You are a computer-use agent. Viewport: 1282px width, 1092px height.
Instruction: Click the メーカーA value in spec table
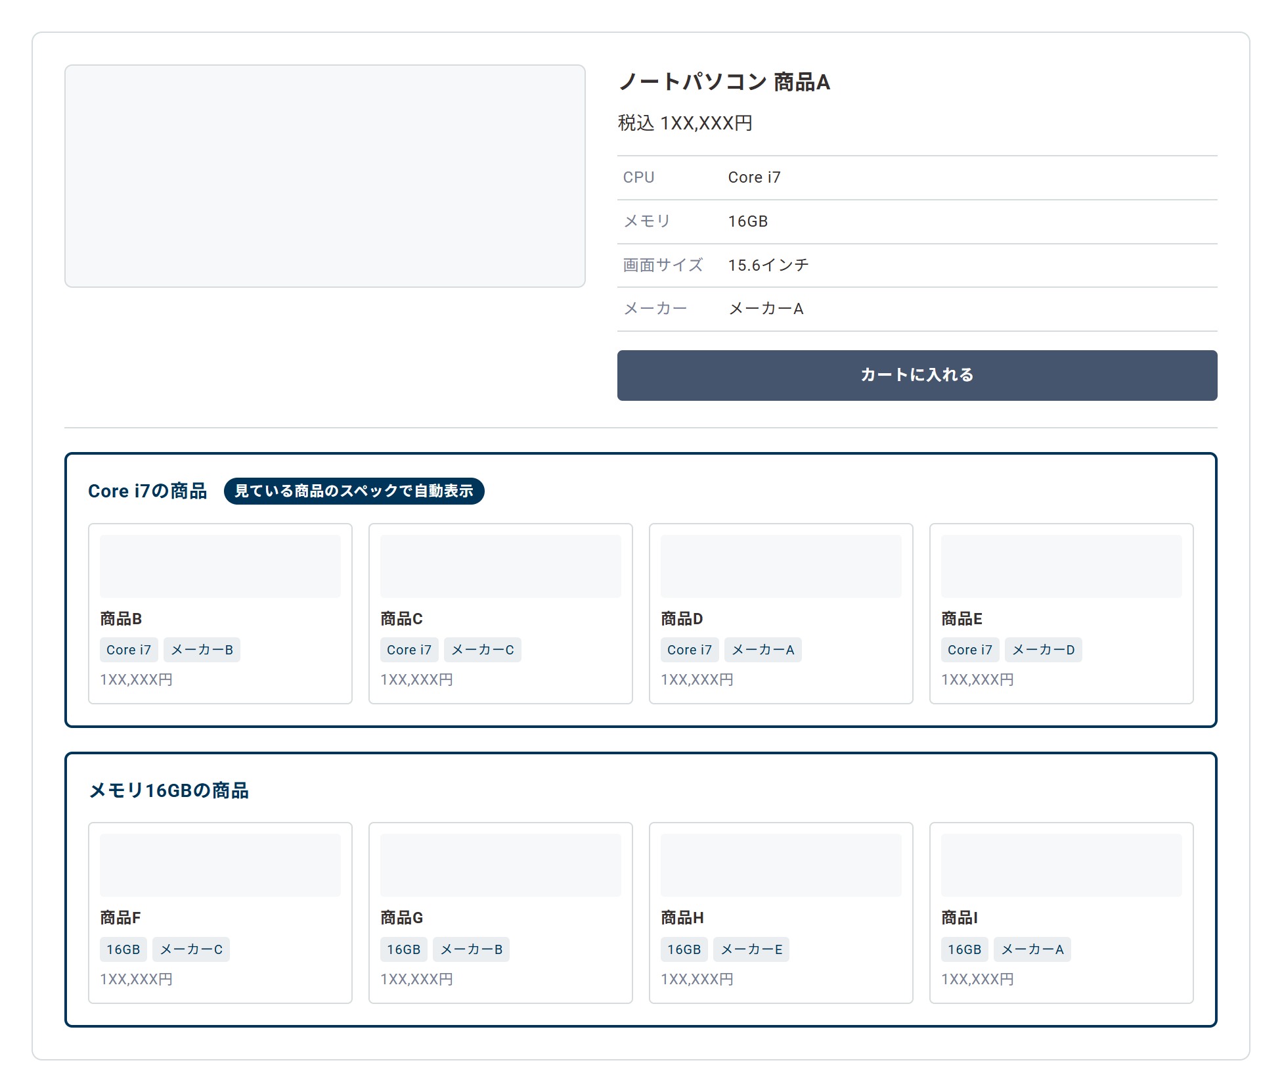[766, 309]
